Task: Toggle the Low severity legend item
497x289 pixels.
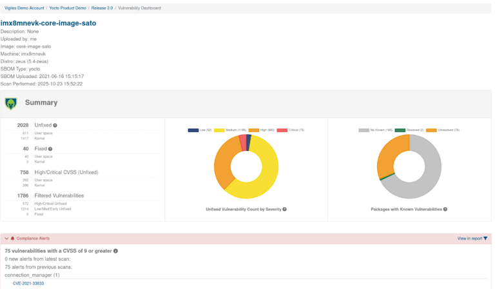Action: (x=199, y=130)
